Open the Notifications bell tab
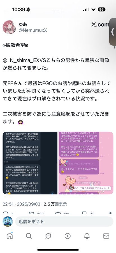 [x=87, y=236]
